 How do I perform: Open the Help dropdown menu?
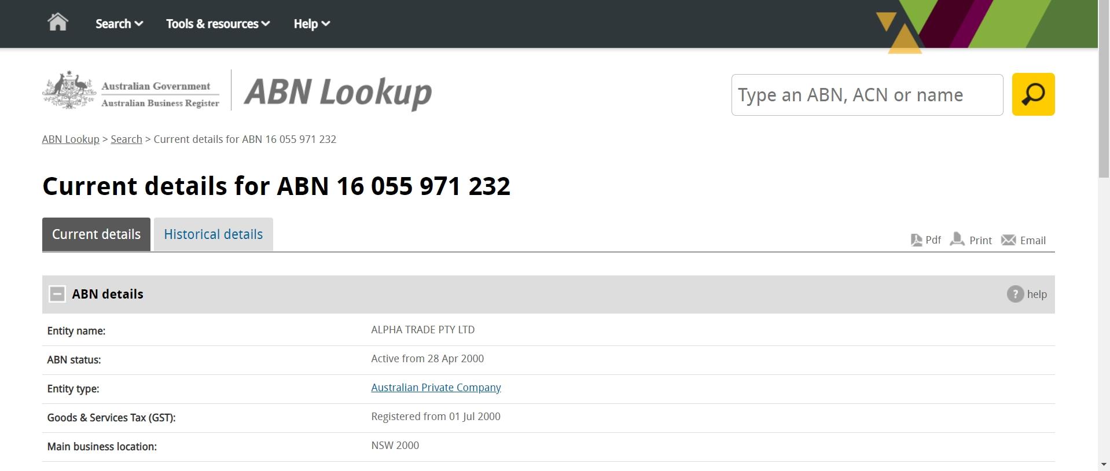pos(311,24)
